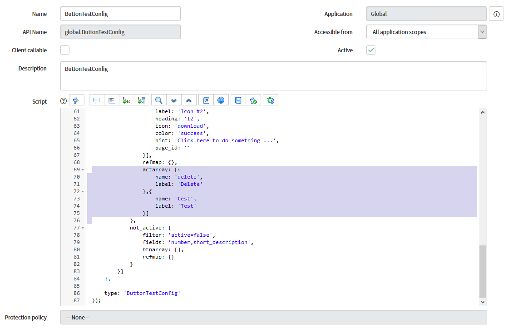Open the info tooltip beside Application field
508x329 pixels.
[x=496, y=14]
